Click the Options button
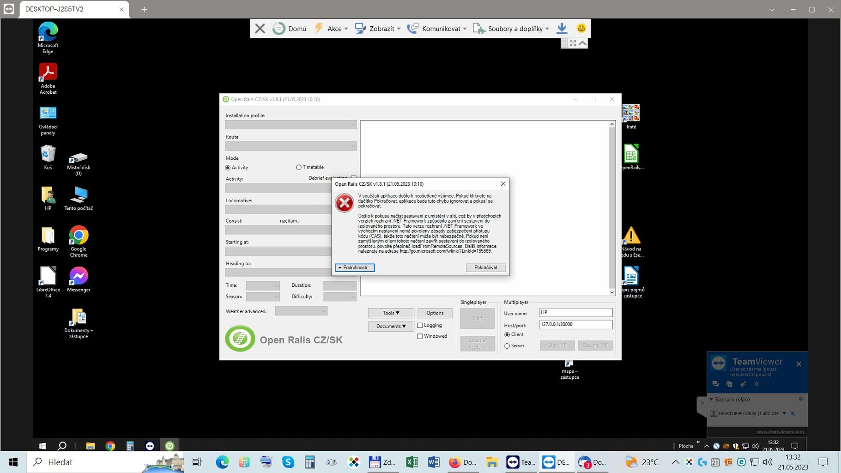This screenshot has height=473, width=841. click(x=435, y=313)
